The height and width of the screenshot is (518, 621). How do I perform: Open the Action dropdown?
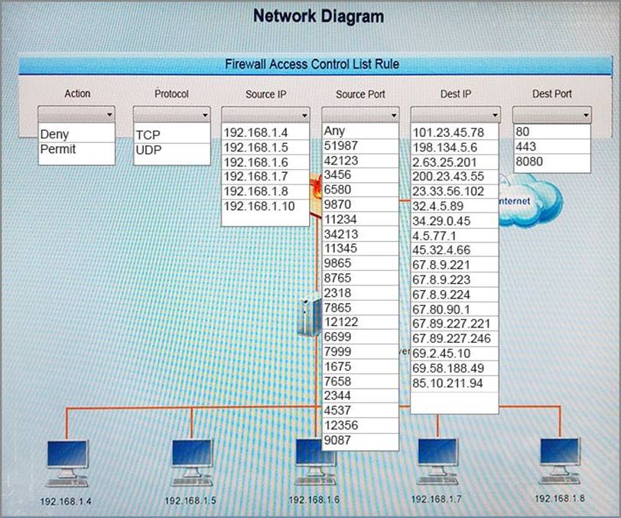click(76, 114)
